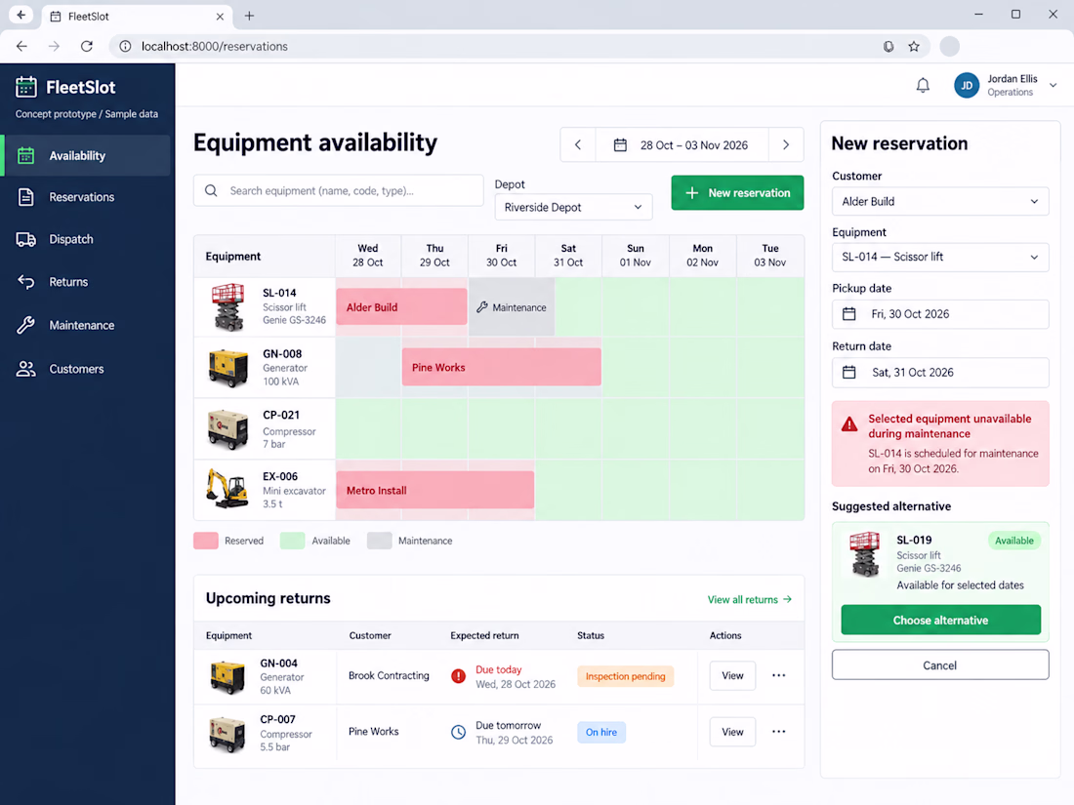Focus the Search equipment input field
The image size is (1074, 805).
339,191
